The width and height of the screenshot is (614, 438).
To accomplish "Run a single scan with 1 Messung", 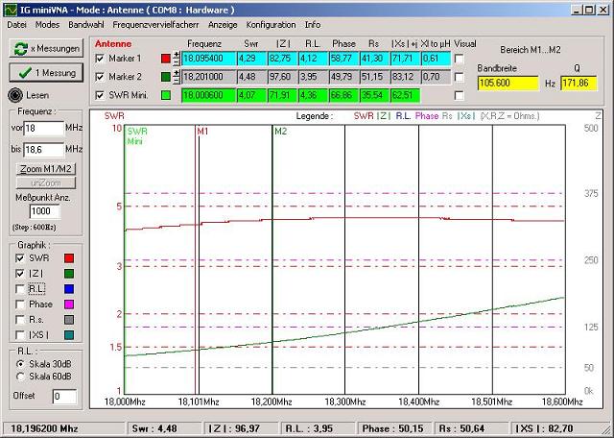I will (45, 72).
